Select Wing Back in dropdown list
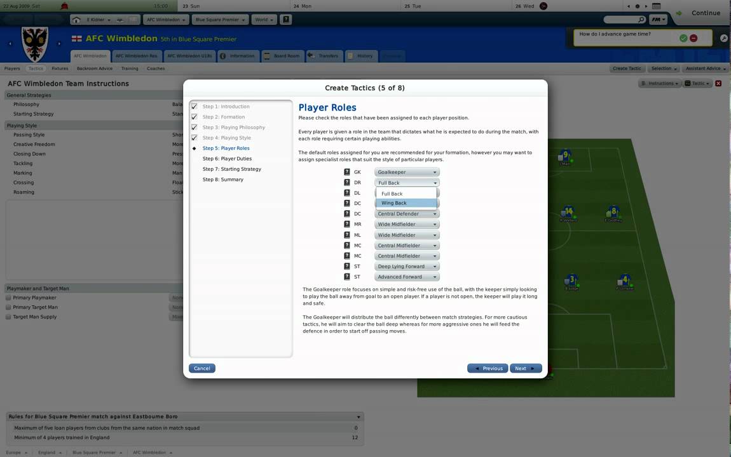 click(x=406, y=203)
